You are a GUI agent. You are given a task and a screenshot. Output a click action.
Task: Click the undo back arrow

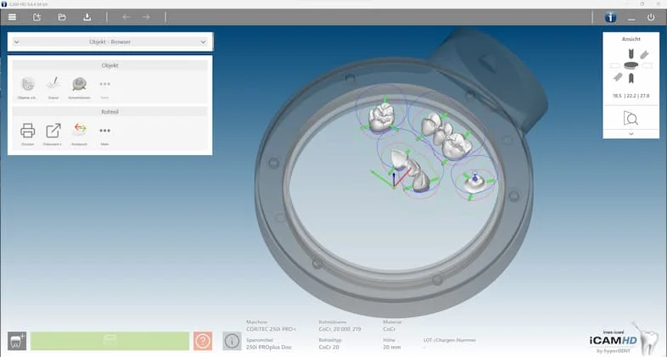point(126,17)
